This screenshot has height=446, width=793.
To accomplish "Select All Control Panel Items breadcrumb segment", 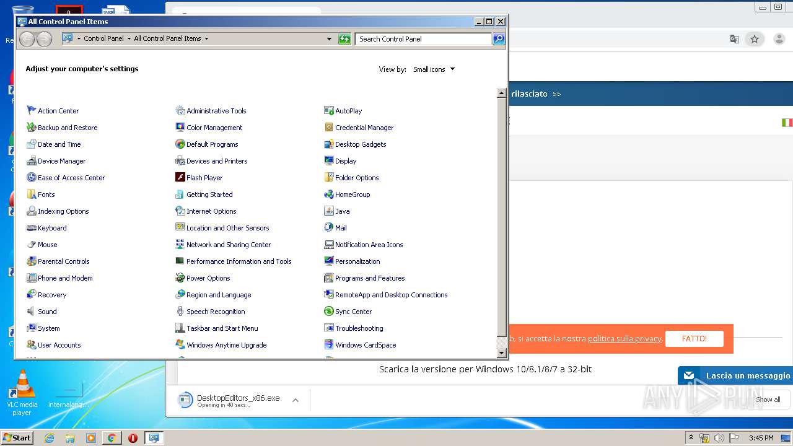I will 167,38.
